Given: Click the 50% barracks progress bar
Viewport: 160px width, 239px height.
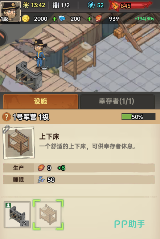Looking at the screenshot, I should 138,117.
